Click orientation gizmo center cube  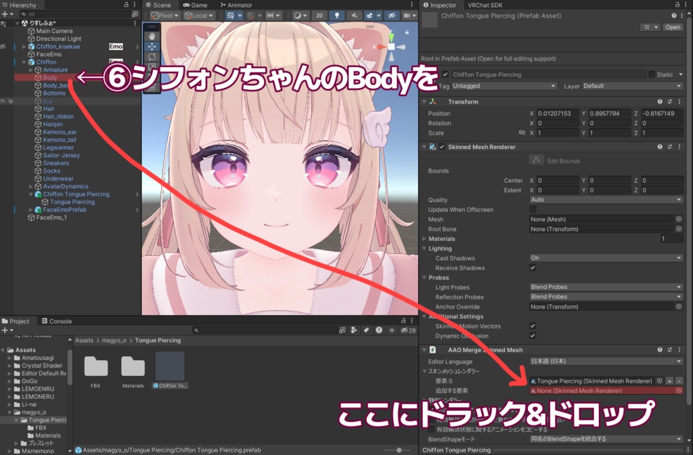pos(391,47)
